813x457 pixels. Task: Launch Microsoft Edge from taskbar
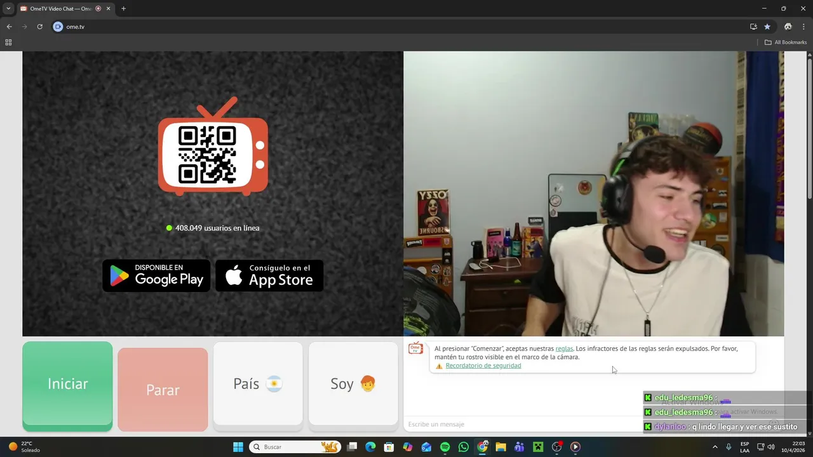point(370,447)
